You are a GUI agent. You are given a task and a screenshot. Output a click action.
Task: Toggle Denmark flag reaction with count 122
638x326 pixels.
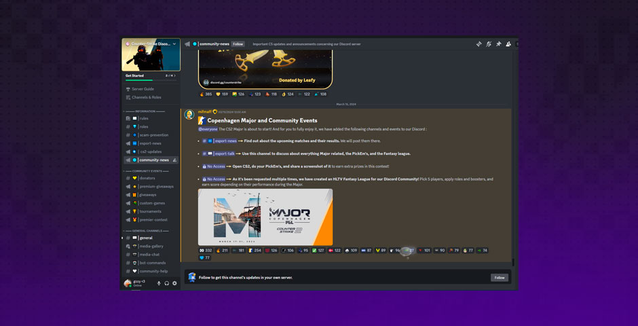pos(335,251)
